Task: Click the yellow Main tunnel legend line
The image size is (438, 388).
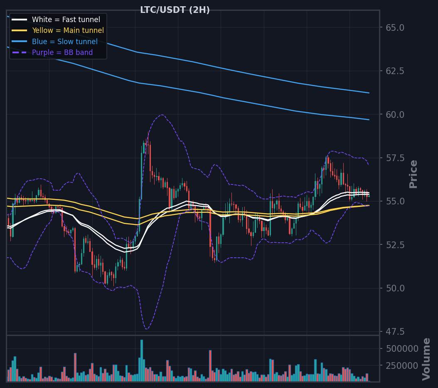Action: [19, 30]
